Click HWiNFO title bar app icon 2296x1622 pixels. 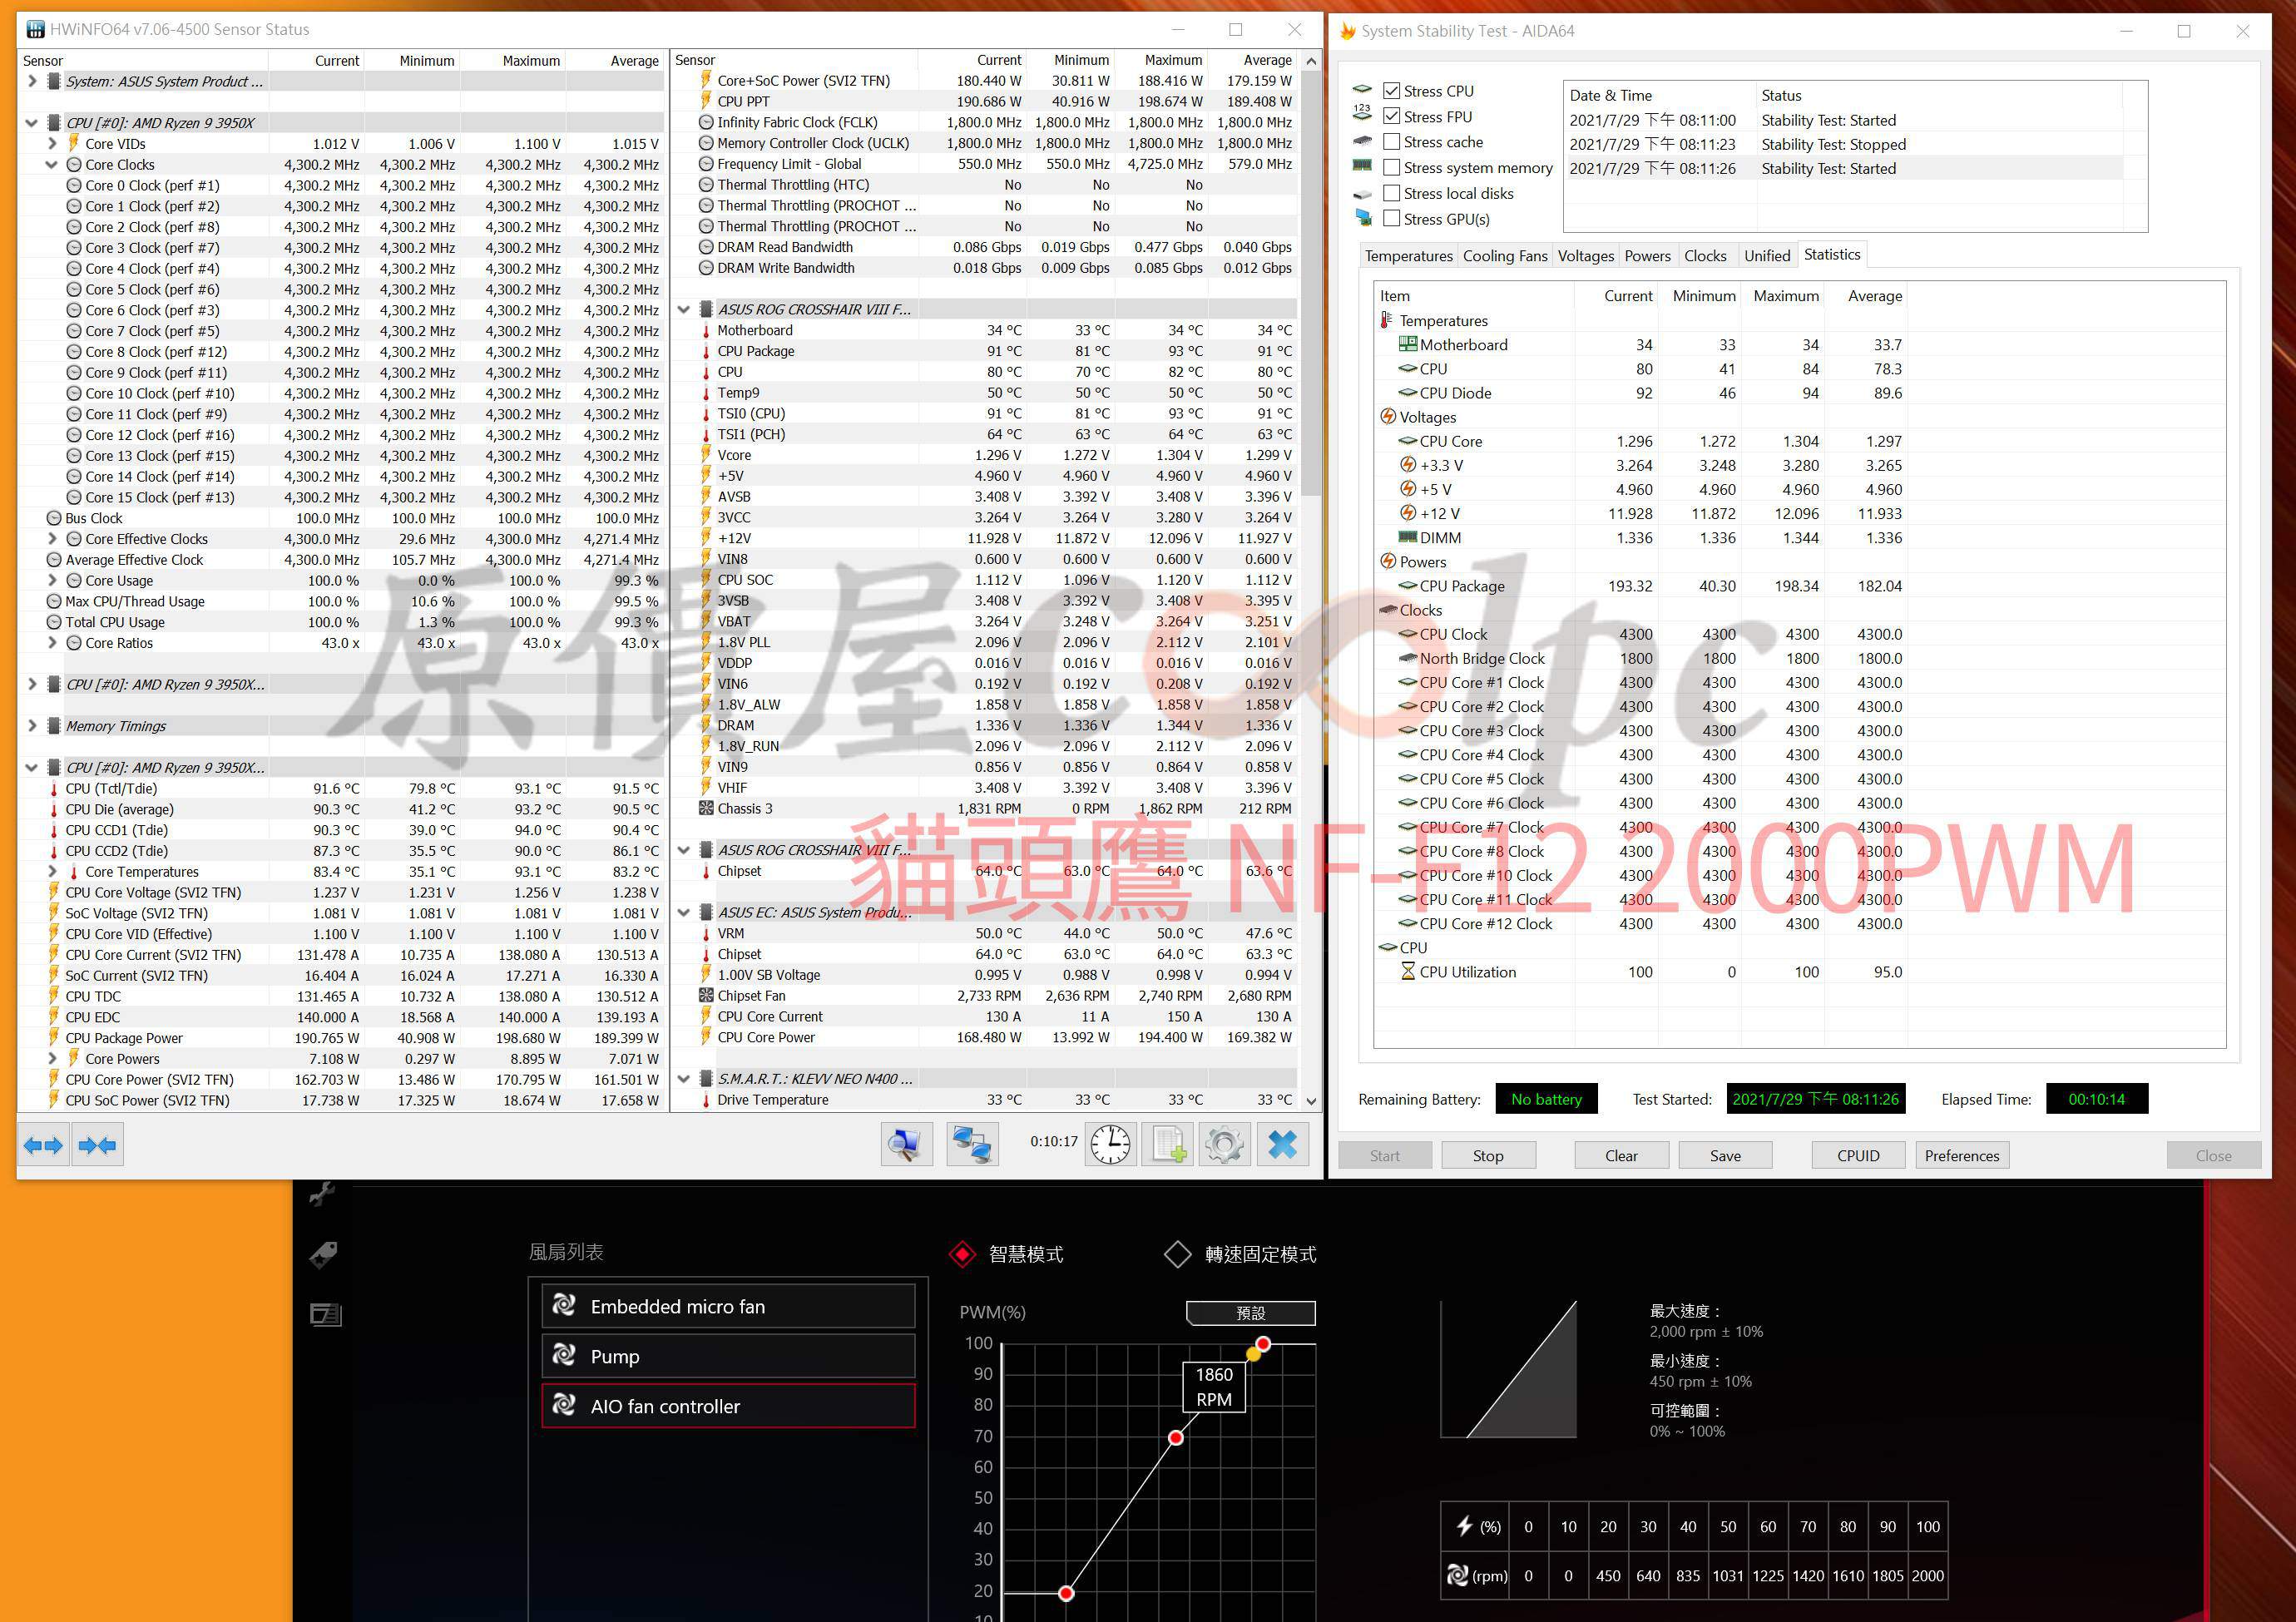click(x=34, y=30)
